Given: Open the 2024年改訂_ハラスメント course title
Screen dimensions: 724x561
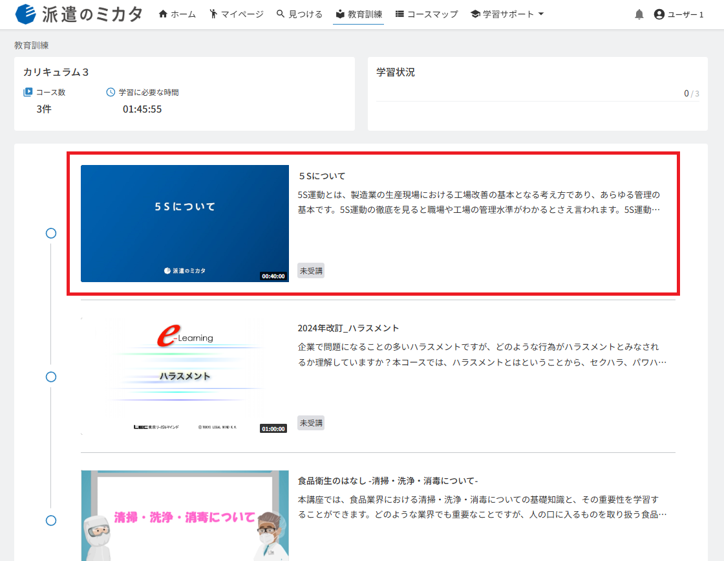Looking at the screenshot, I should pos(348,328).
